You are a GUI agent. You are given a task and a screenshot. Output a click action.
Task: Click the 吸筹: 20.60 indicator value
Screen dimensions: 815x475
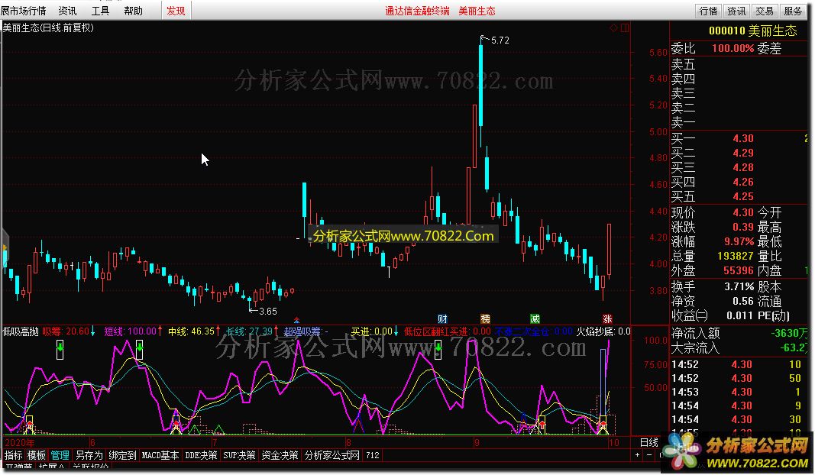coord(66,331)
